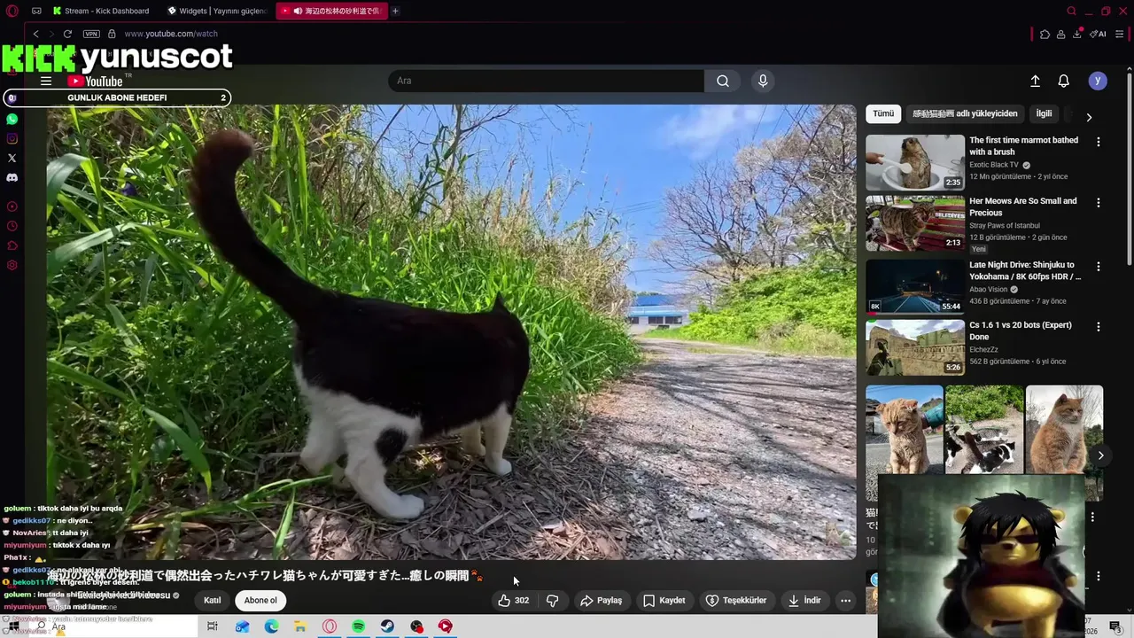Dislike the video with thumbs-down
1134x638 pixels.
tap(553, 600)
